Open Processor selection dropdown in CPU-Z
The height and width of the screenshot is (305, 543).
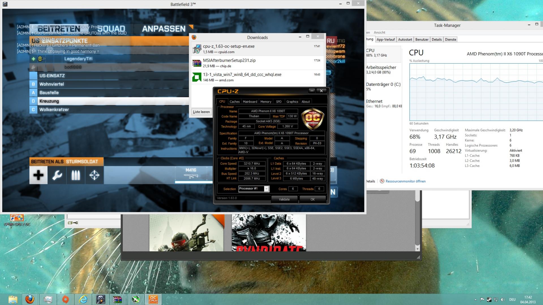[x=254, y=189]
